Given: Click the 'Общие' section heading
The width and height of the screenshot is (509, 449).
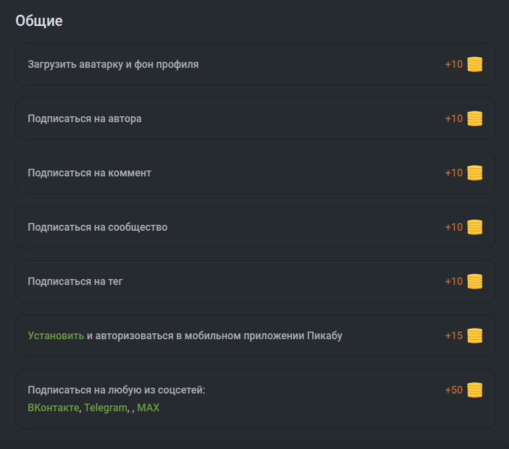Looking at the screenshot, I should point(39,21).
